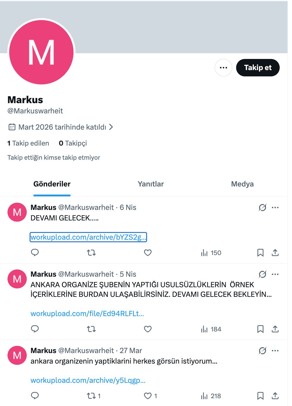This screenshot has height=406, width=292.
Task: View analytics showing 218 views
Action: click(211, 396)
